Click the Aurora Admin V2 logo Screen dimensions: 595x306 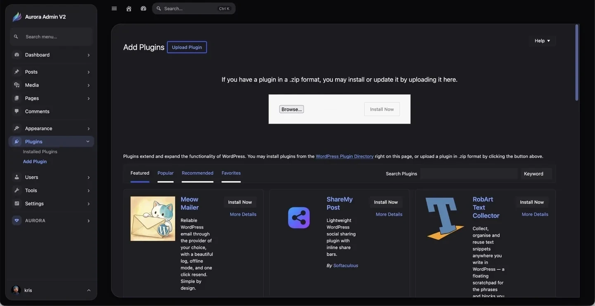(17, 17)
